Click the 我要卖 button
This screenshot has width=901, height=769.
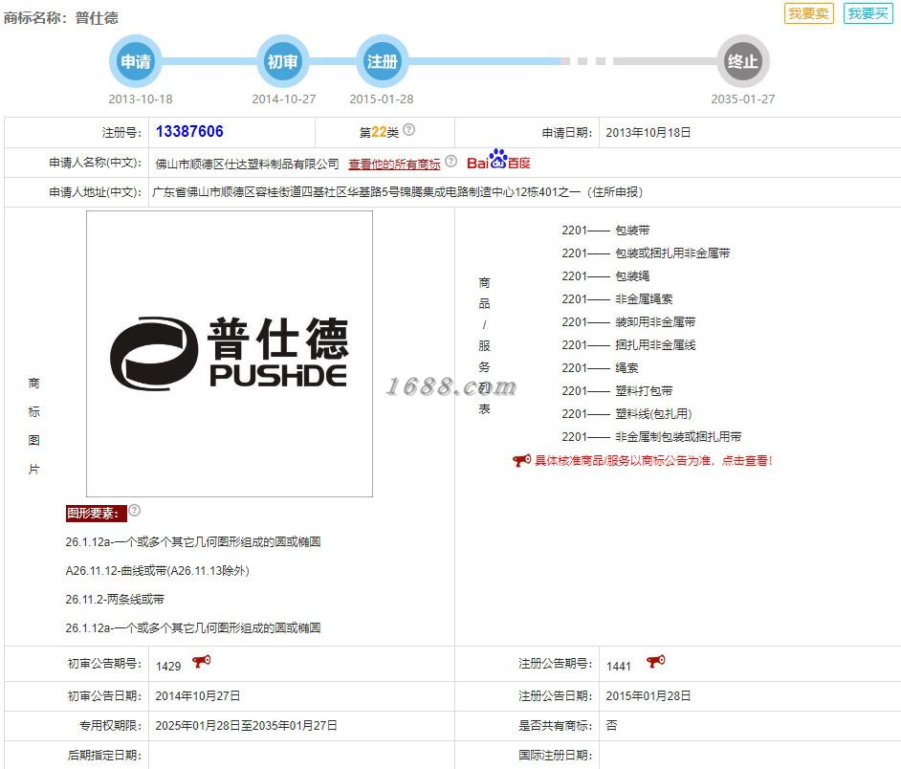coord(808,13)
